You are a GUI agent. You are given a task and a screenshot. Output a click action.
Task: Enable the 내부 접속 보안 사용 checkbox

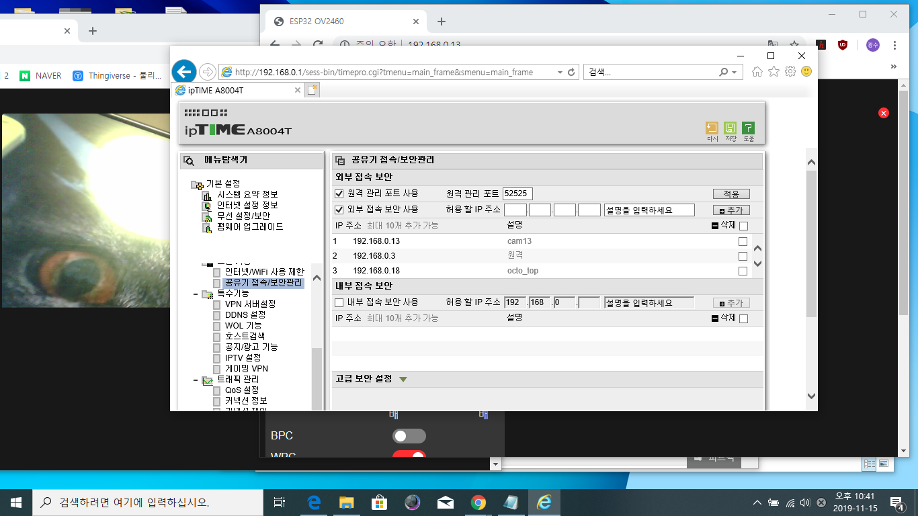point(339,302)
